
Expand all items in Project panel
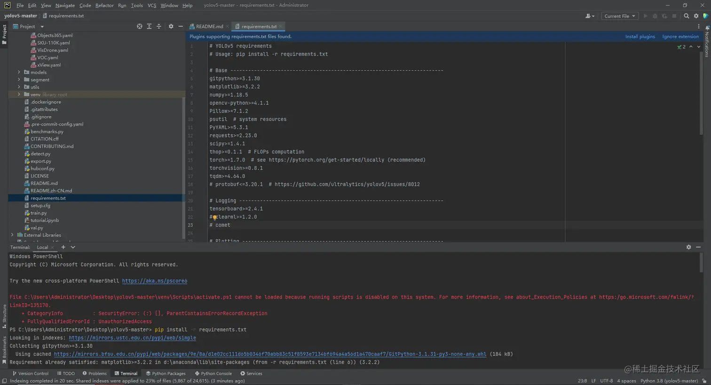[x=149, y=26]
